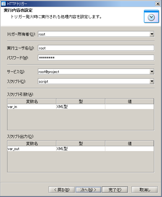Click the clock wizard icon in header
The height and width of the screenshot is (197, 162).
click(151, 16)
